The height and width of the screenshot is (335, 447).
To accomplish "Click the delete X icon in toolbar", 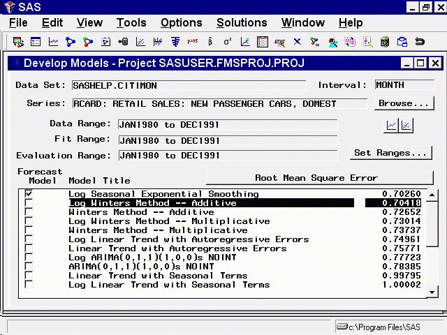I will pos(298,42).
